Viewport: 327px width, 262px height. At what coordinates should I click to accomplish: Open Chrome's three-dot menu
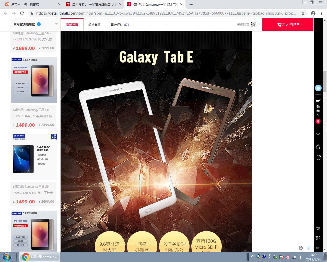(321, 13)
